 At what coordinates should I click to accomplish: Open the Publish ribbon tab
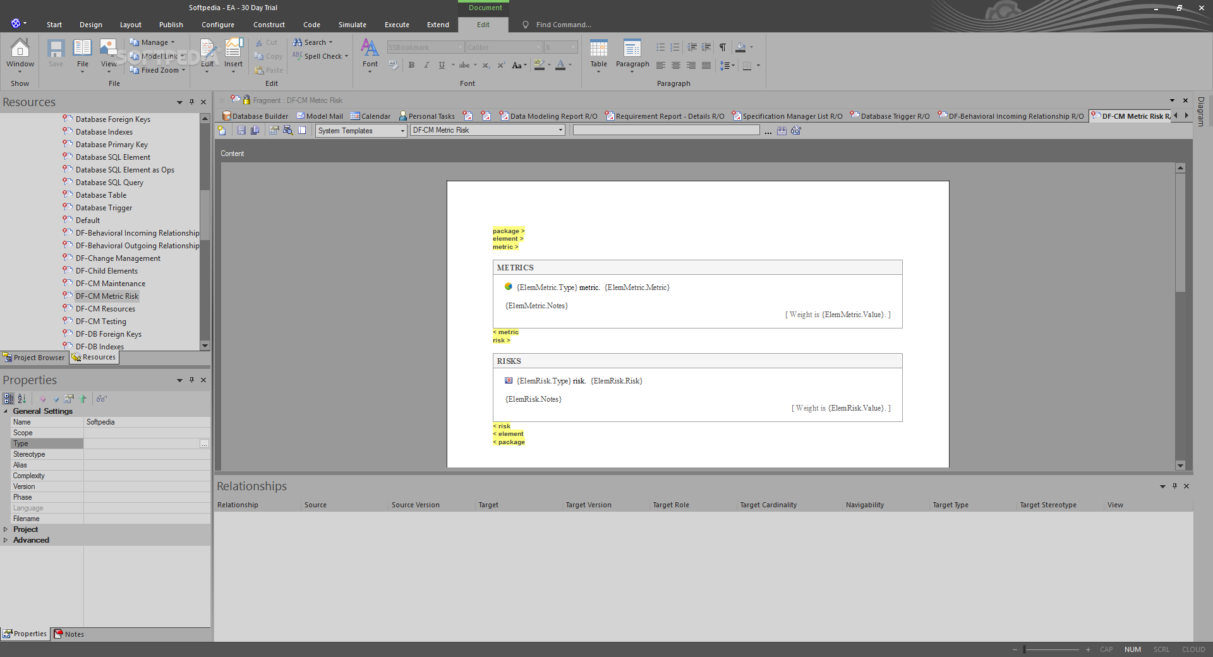click(171, 25)
